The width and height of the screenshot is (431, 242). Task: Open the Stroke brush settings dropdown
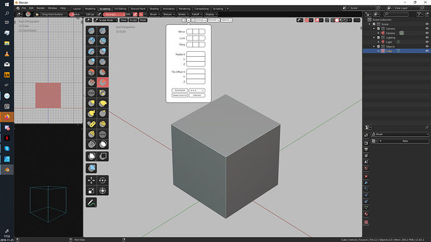(x=183, y=14)
